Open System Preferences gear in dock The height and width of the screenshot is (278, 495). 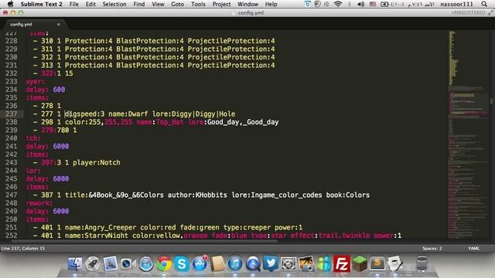(x=288, y=263)
